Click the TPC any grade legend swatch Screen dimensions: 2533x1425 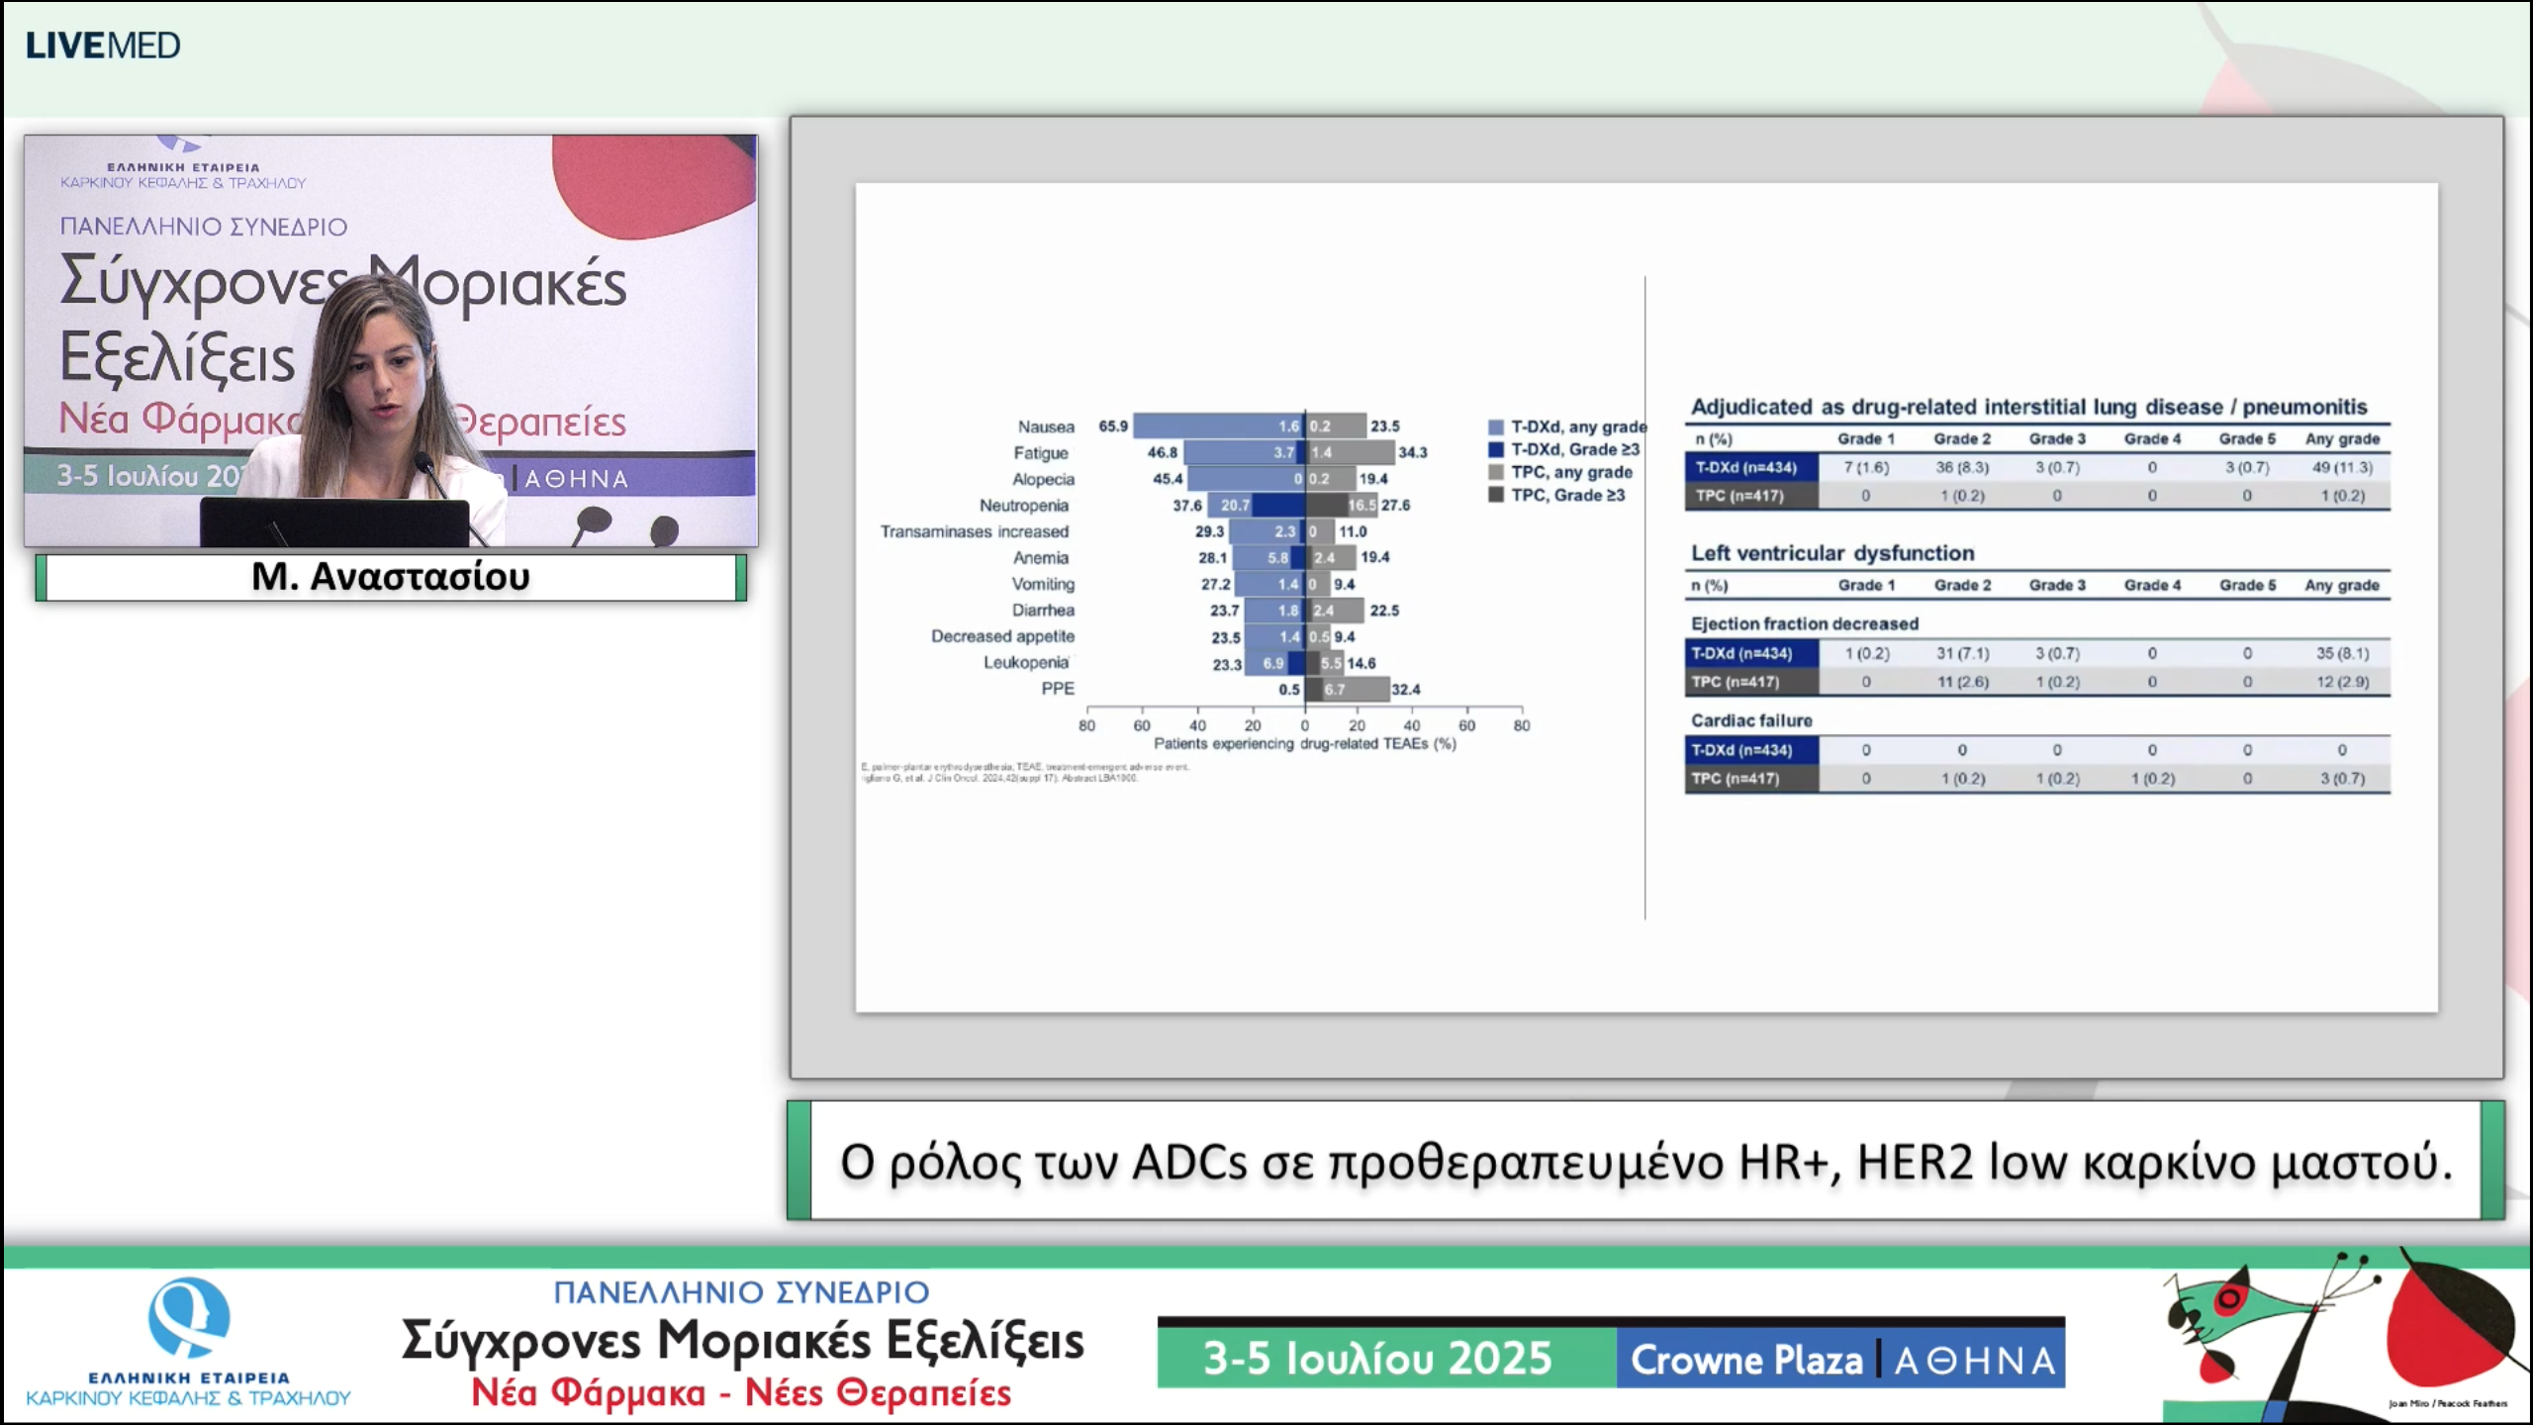1496,473
